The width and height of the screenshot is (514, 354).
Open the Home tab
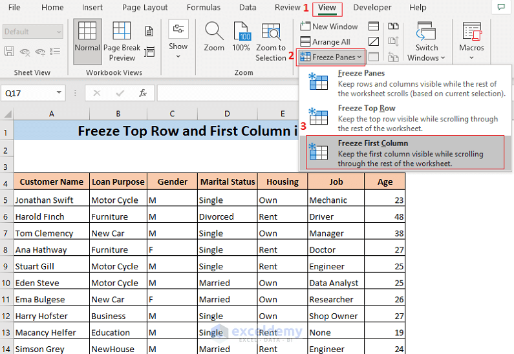(x=52, y=7)
